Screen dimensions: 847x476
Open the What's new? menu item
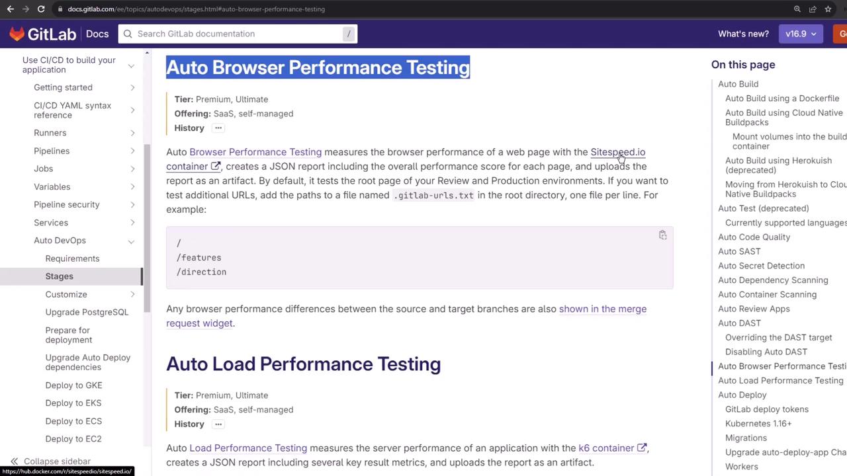point(743,34)
